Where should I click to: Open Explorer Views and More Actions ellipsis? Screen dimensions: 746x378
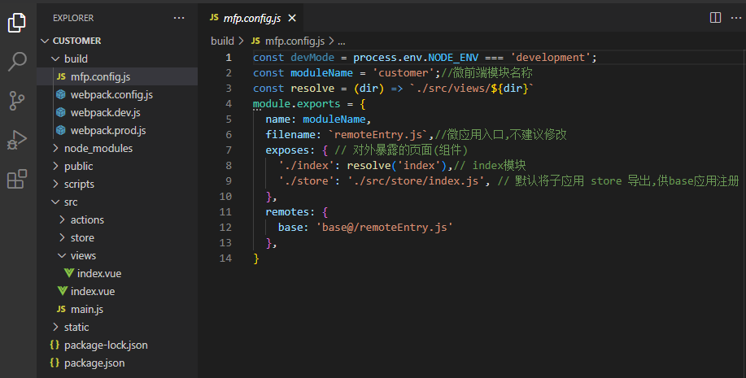179,17
